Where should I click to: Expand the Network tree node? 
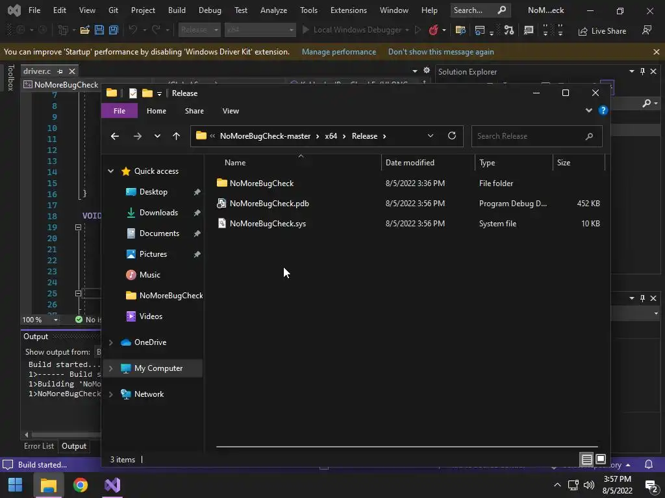(110, 394)
